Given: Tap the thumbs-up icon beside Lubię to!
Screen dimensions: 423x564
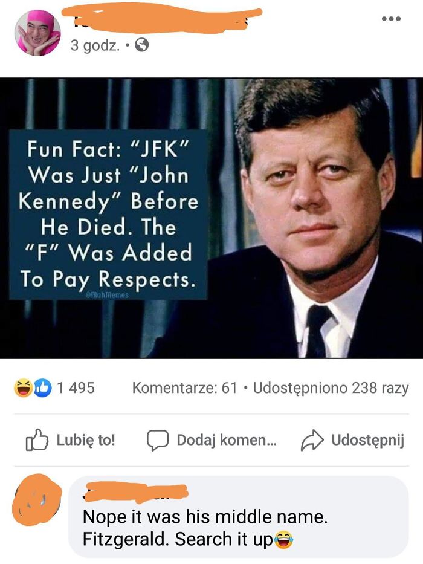Looking at the screenshot, I should [x=37, y=440].
